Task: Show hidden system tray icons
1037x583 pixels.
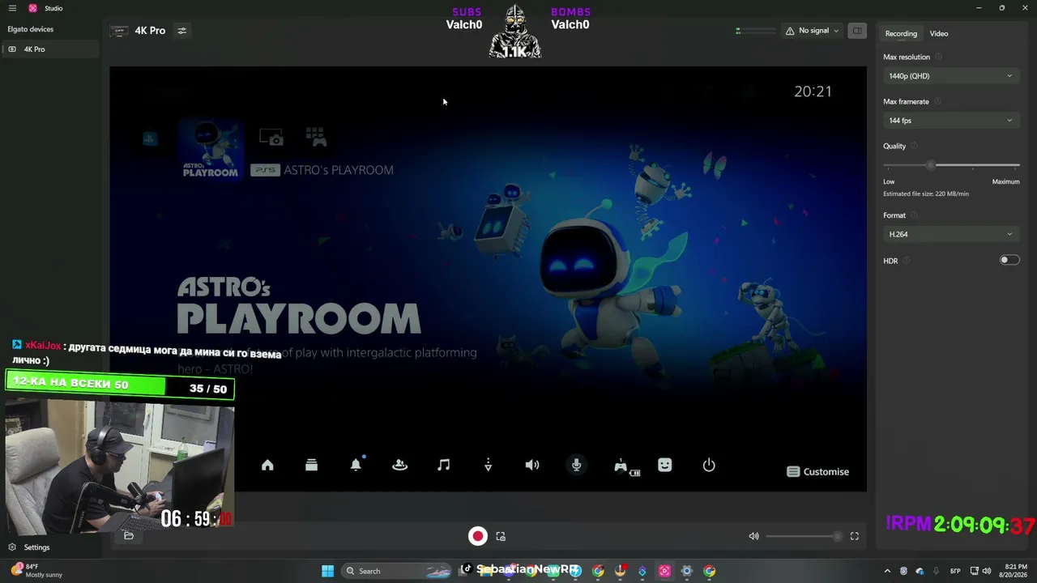Action: [x=887, y=571]
